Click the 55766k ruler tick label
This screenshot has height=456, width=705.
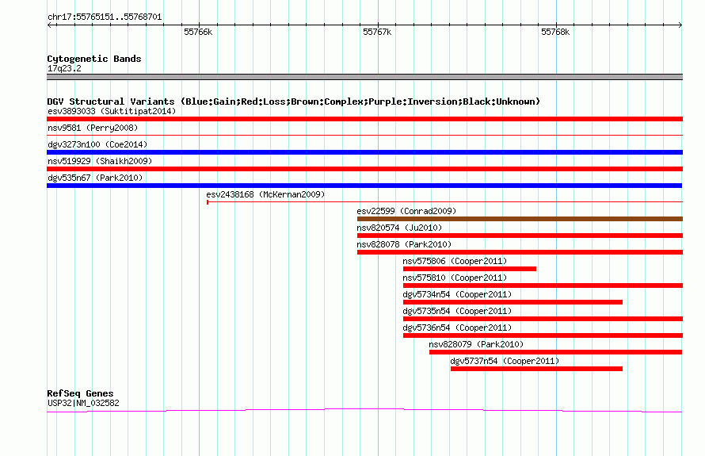(x=198, y=32)
